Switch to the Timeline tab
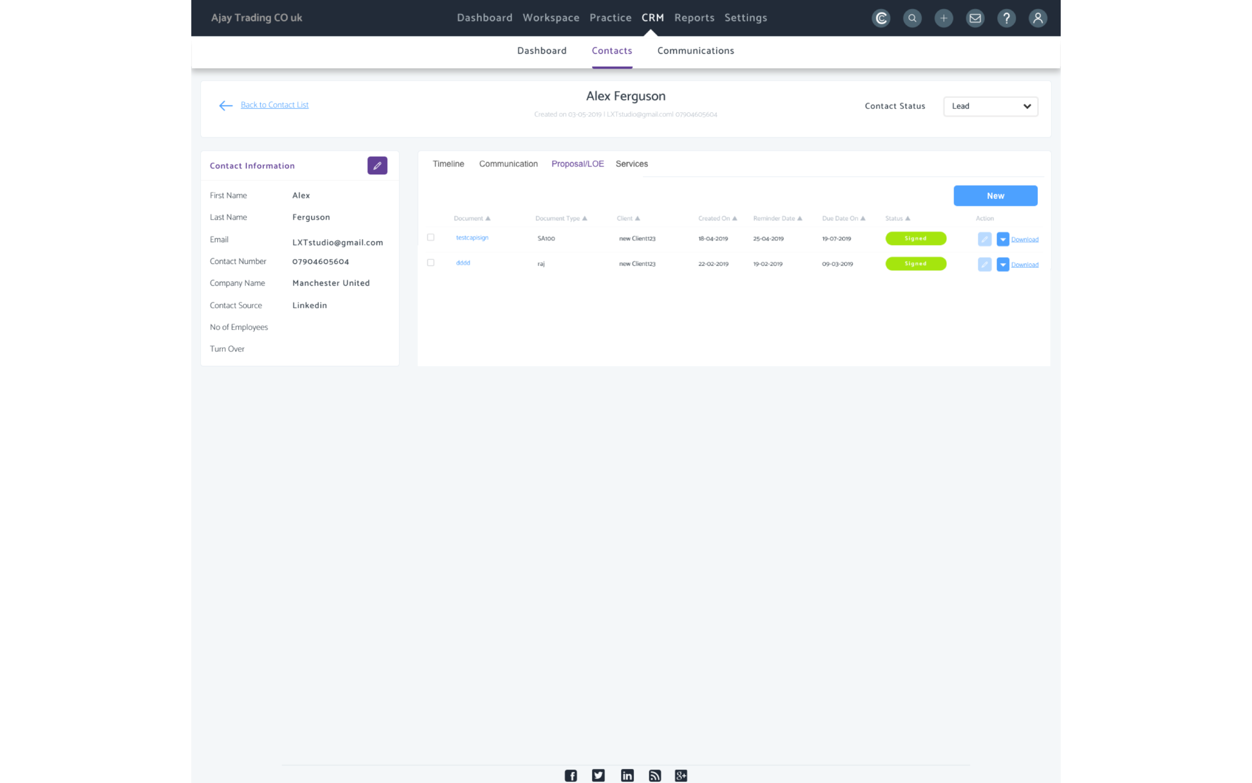Viewport: 1252px width, 783px height. coord(448,164)
